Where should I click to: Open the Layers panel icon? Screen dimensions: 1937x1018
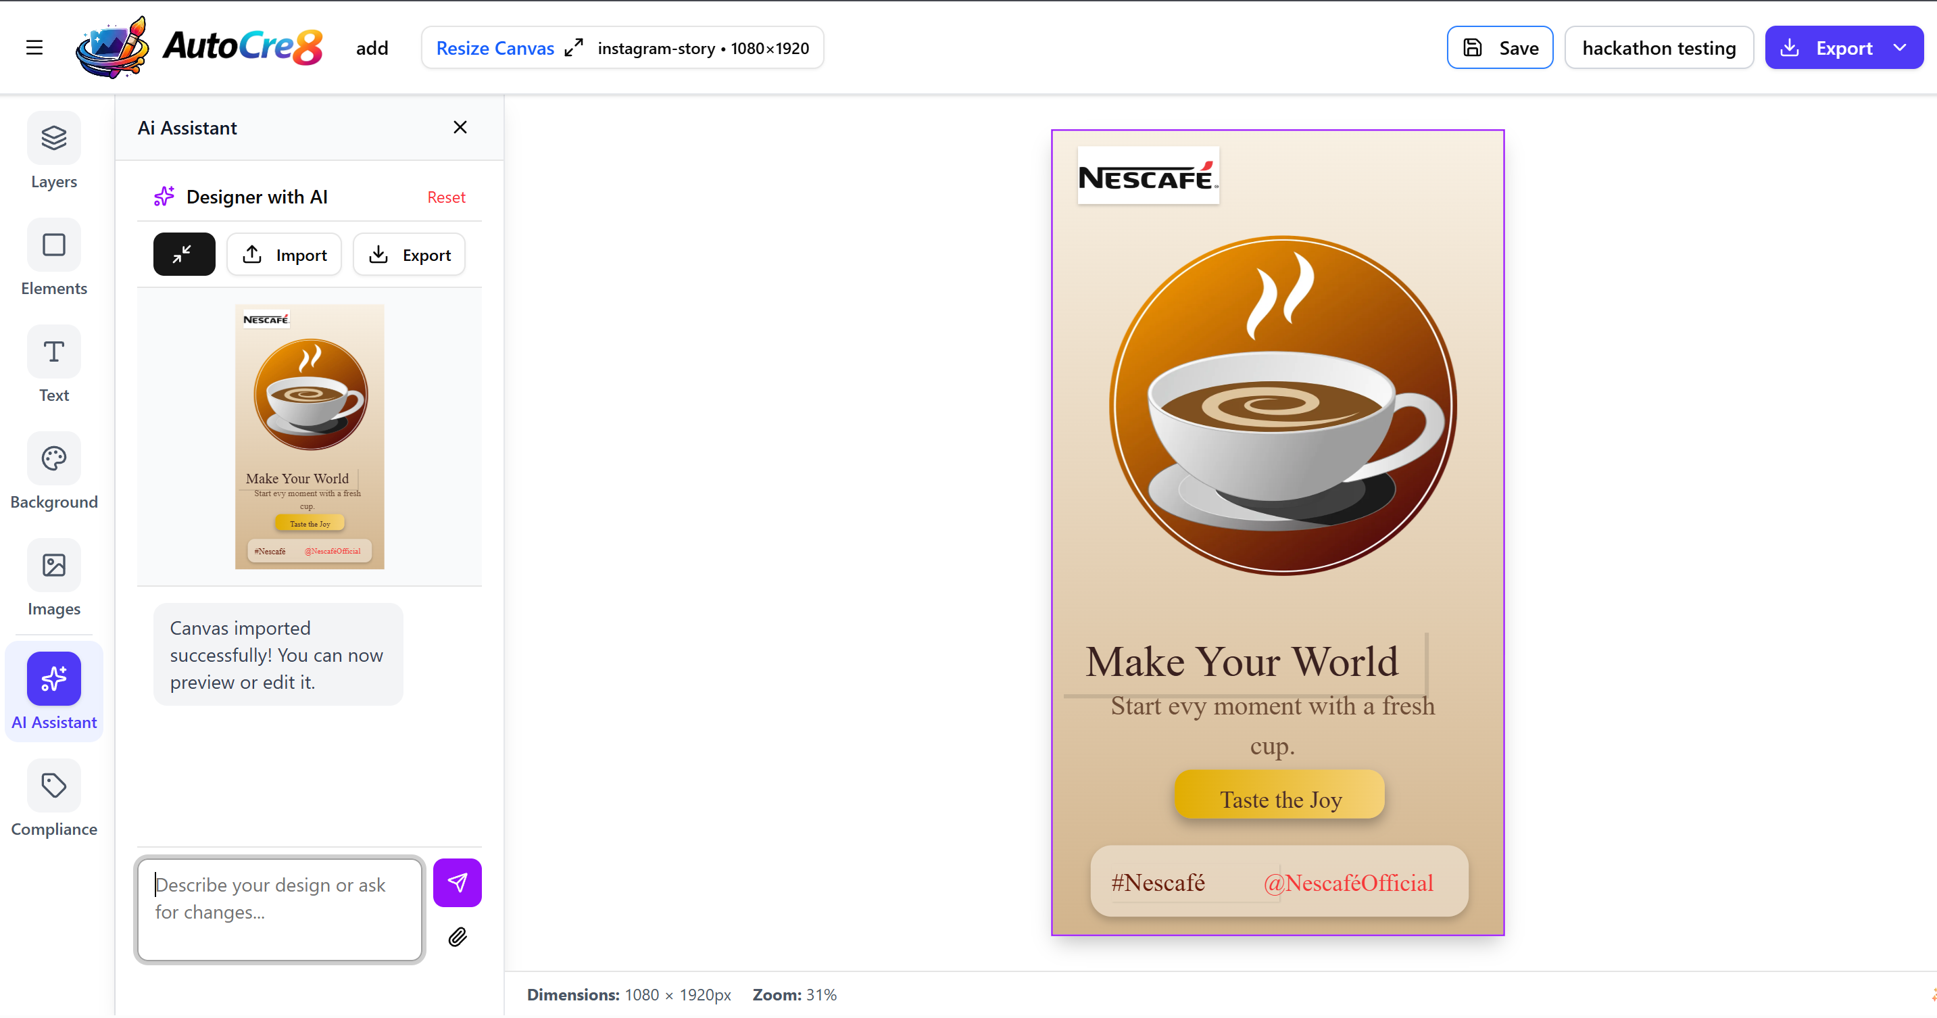point(53,139)
